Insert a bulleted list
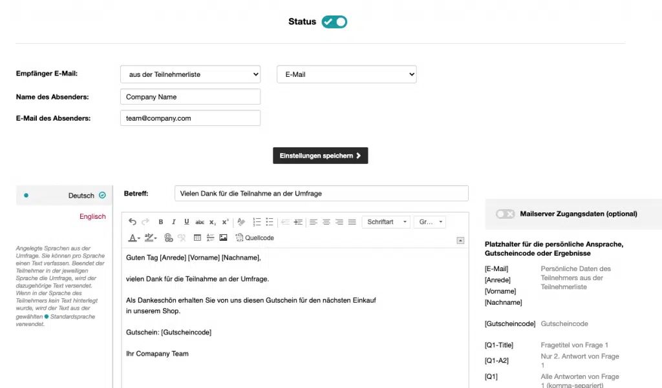The width and height of the screenshot is (662, 388). coord(270,222)
